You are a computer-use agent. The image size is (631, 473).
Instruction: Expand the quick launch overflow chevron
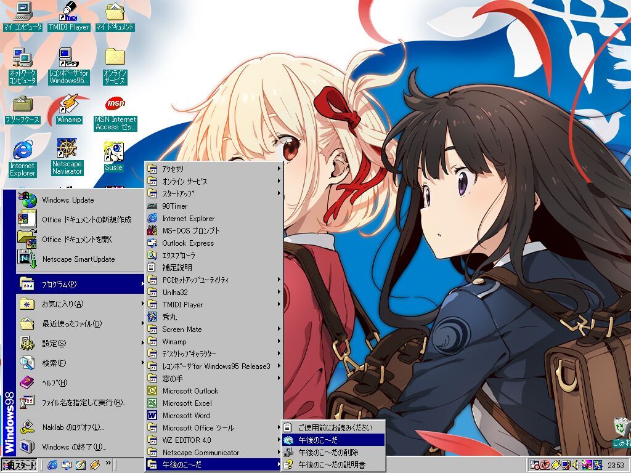(108, 463)
